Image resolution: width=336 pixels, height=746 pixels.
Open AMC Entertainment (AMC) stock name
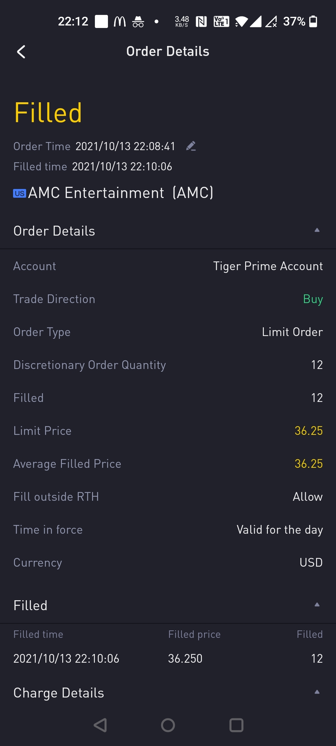[121, 193]
